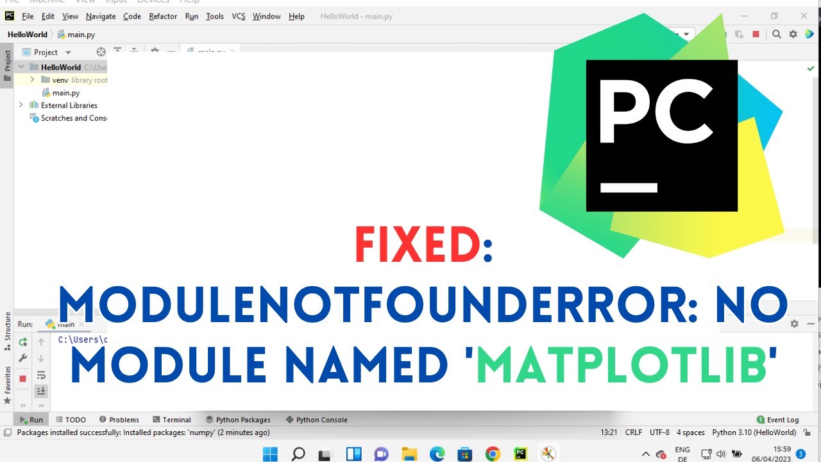Open the Terminal tool window
This screenshot has width=821, height=462.
(x=172, y=420)
